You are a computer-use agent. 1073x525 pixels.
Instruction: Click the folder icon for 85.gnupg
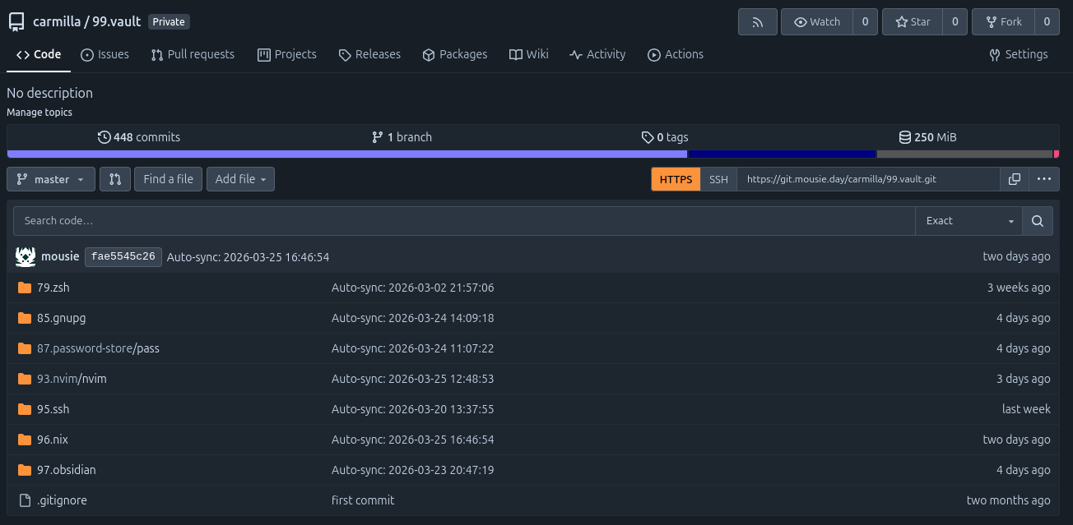[24, 318]
